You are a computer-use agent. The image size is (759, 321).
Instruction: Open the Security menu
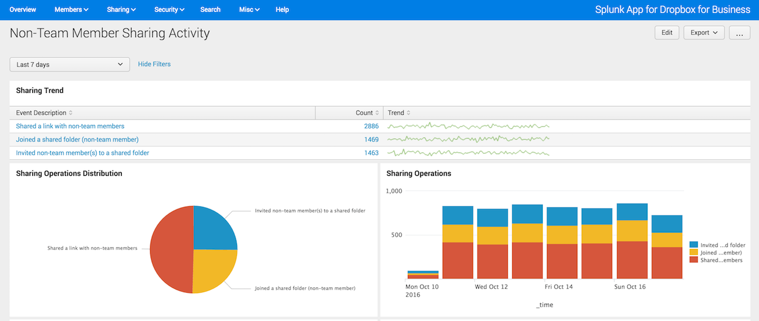coord(169,10)
